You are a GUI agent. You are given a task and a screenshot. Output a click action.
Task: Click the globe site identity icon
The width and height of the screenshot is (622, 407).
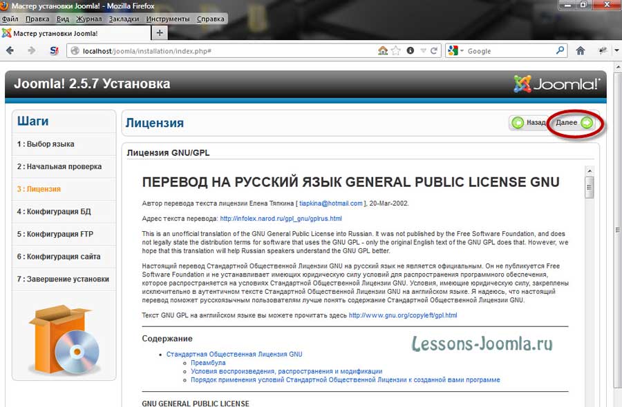coord(75,50)
